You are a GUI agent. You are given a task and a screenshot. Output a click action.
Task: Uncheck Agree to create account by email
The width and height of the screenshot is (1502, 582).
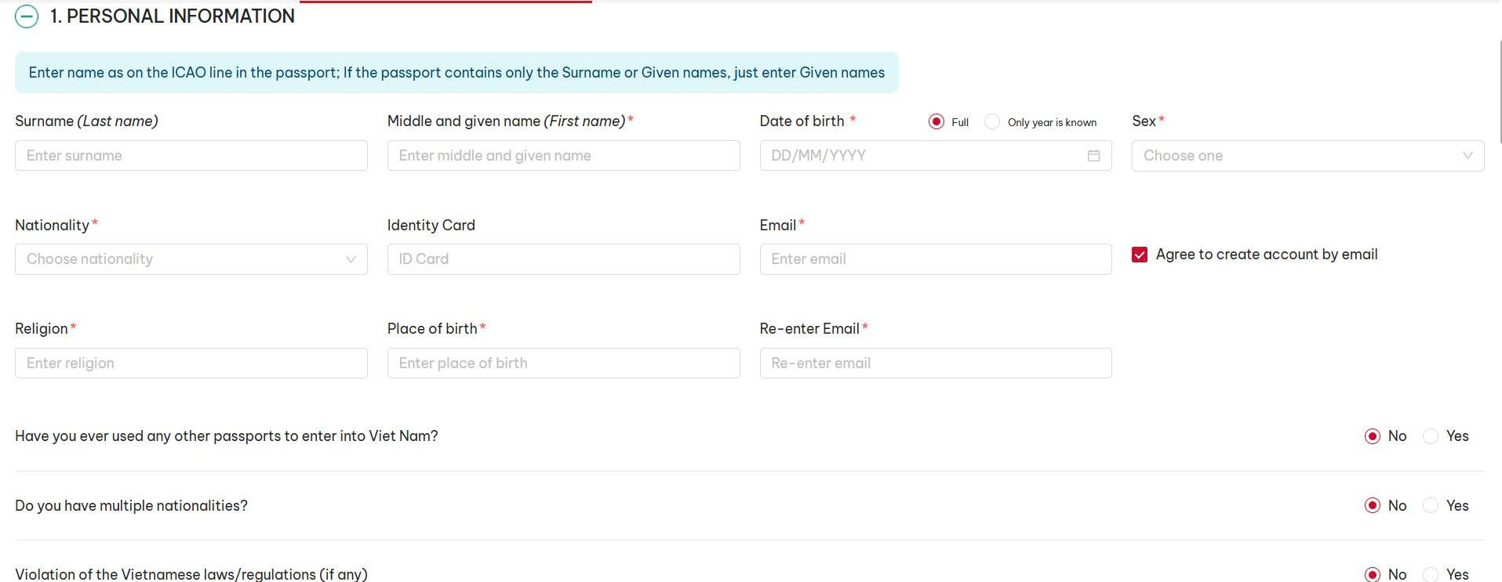[x=1140, y=255]
